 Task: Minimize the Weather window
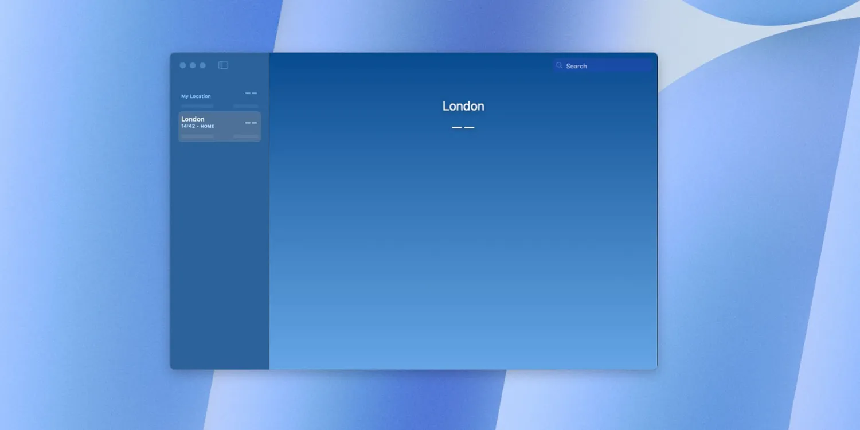[193, 65]
